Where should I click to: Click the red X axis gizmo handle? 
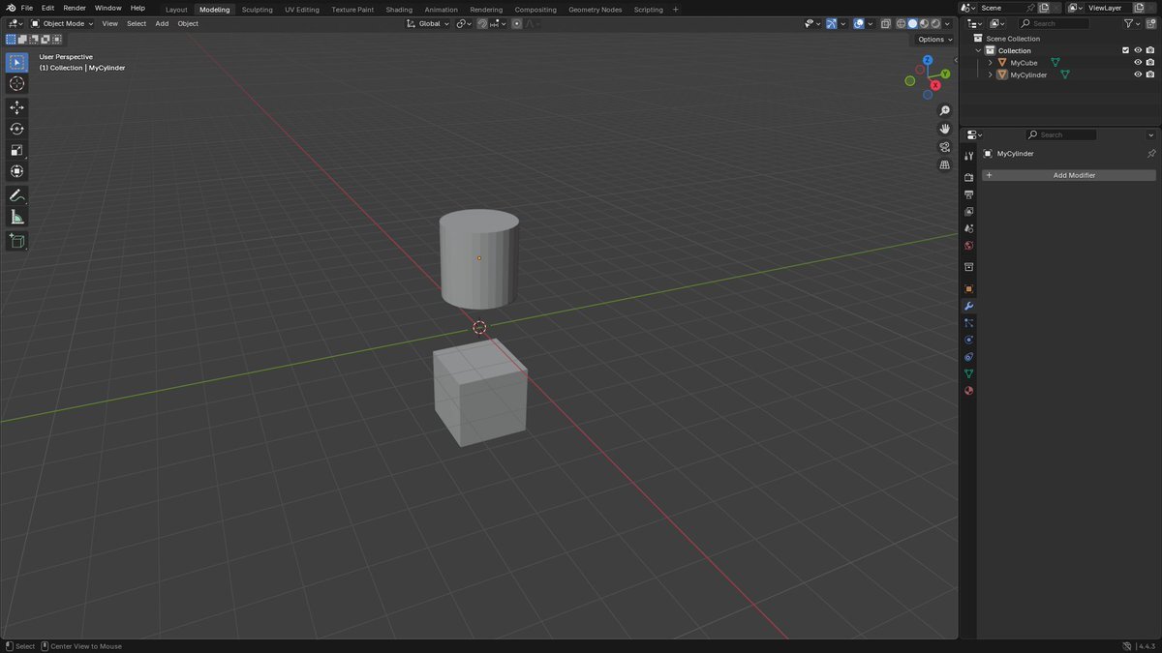click(935, 85)
